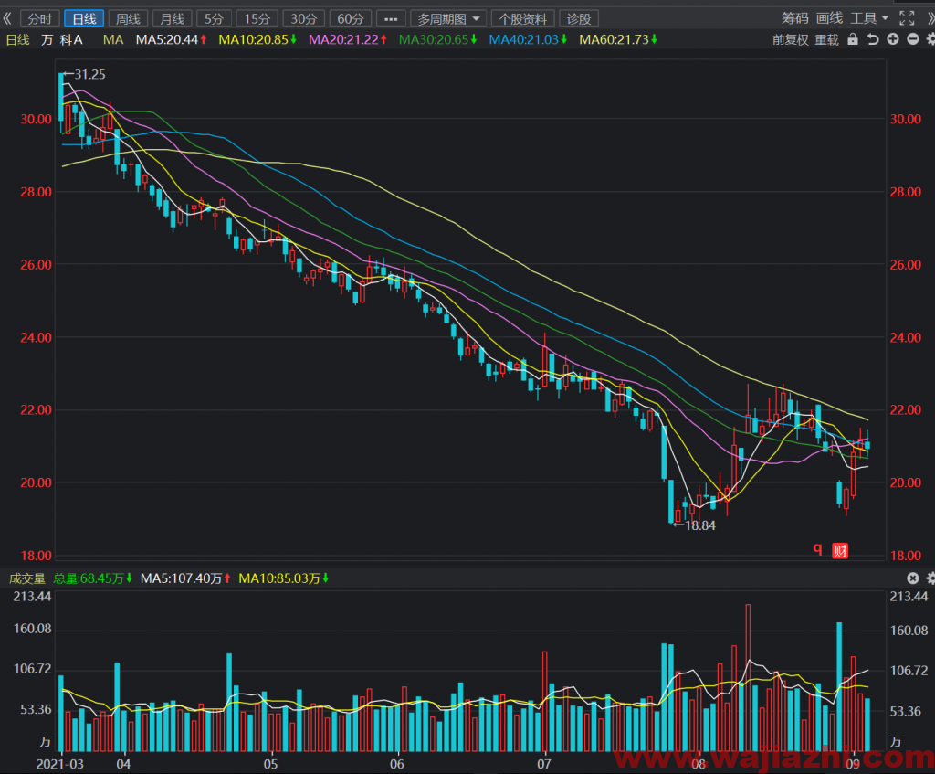This screenshot has height=774, width=935.
Task: Toggle fullscreen chart view icon
Action: pos(907,18)
